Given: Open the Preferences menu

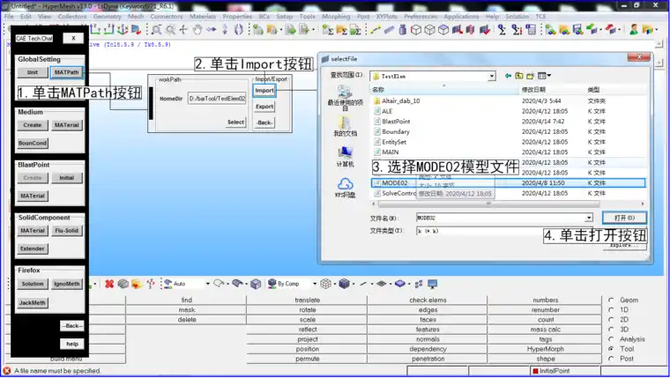Looking at the screenshot, I should pyautogui.click(x=421, y=16).
